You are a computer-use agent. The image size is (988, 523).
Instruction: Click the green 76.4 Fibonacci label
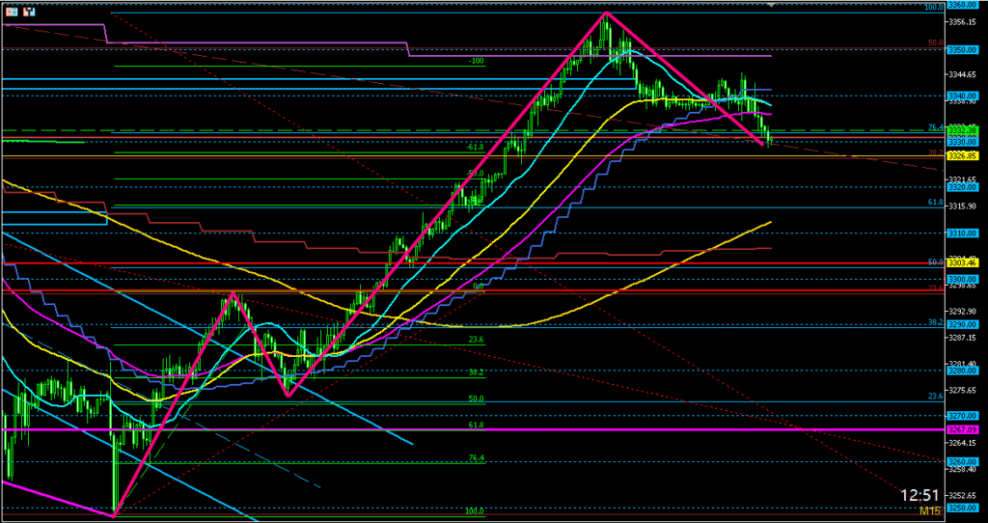477,457
